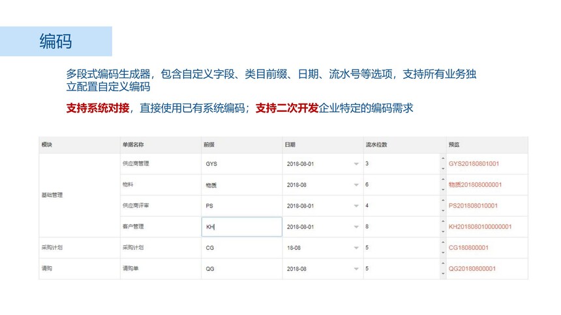
Task: Open date dropdown in 采购计划 row
Action: pyautogui.click(x=356, y=248)
